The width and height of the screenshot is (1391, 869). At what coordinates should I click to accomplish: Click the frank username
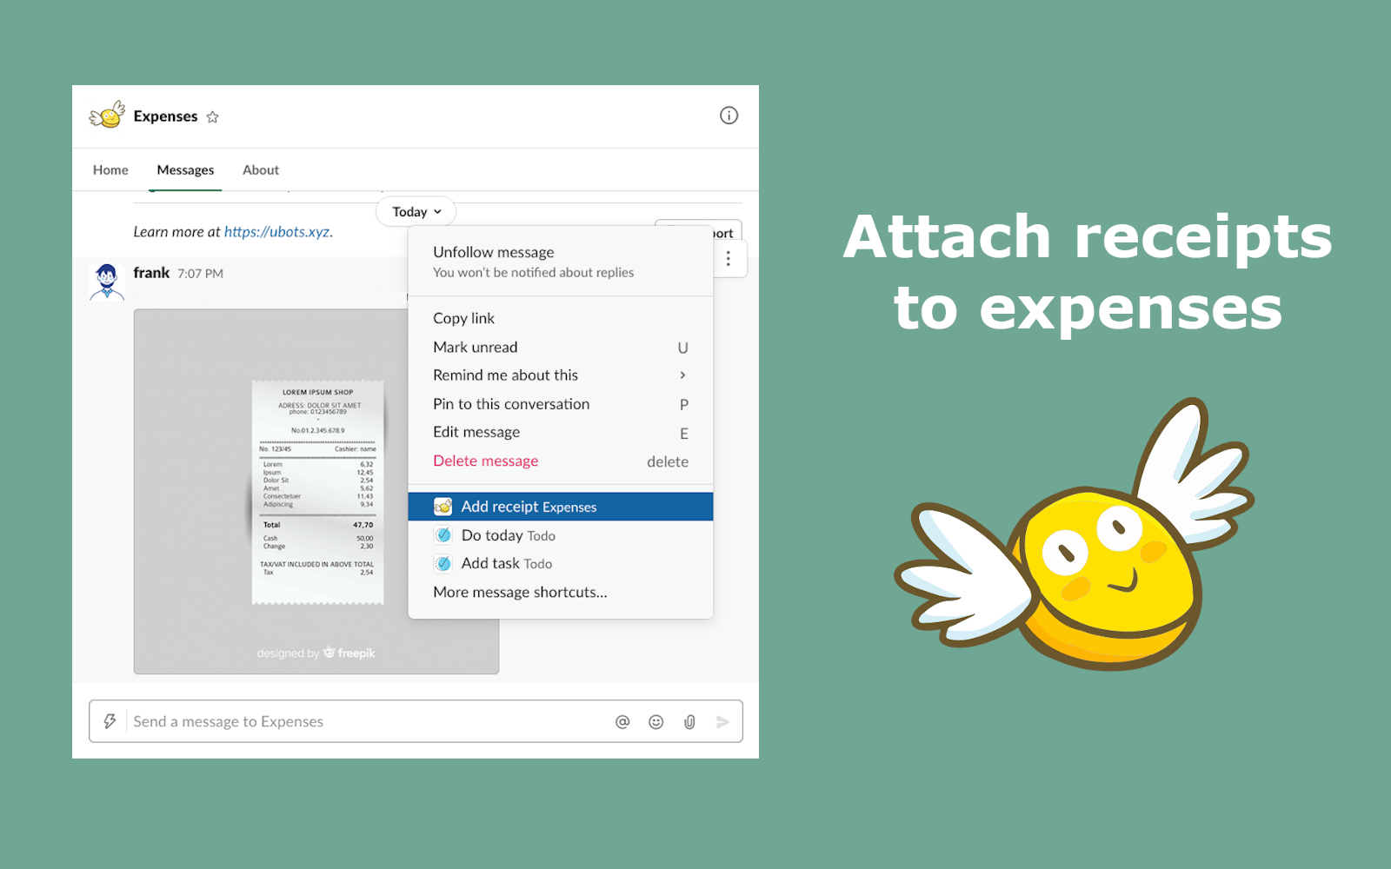(x=151, y=273)
